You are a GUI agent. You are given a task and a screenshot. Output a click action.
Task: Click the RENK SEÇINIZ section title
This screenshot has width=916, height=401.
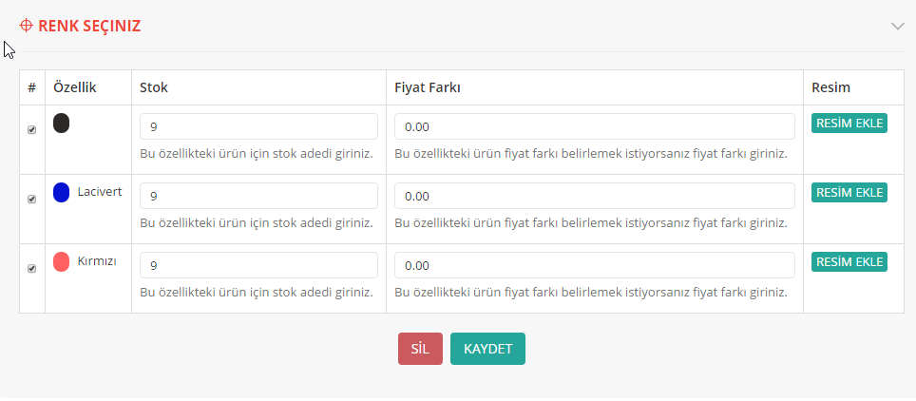point(89,26)
